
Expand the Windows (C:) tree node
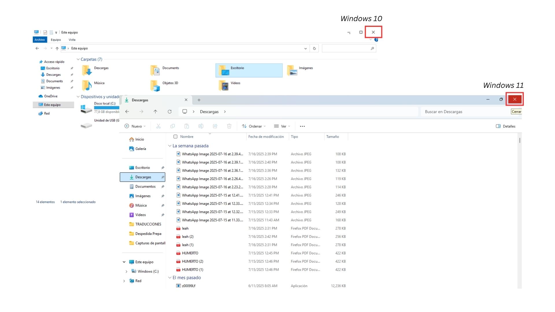click(126, 272)
